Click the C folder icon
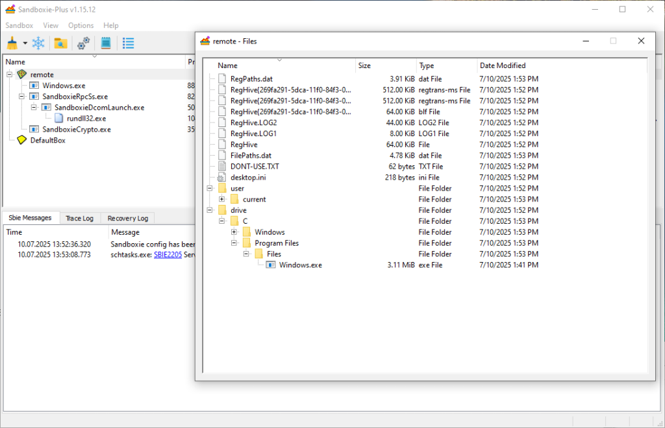 tap(234, 221)
